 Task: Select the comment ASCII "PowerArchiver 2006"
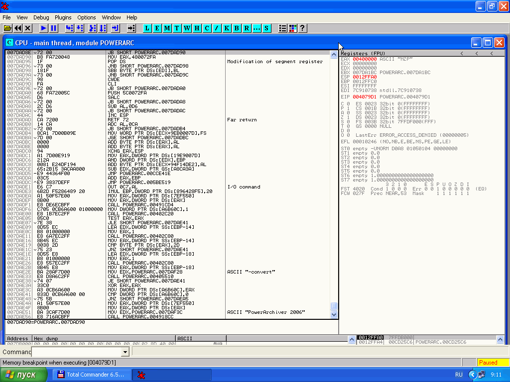pyautogui.click(x=266, y=312)
